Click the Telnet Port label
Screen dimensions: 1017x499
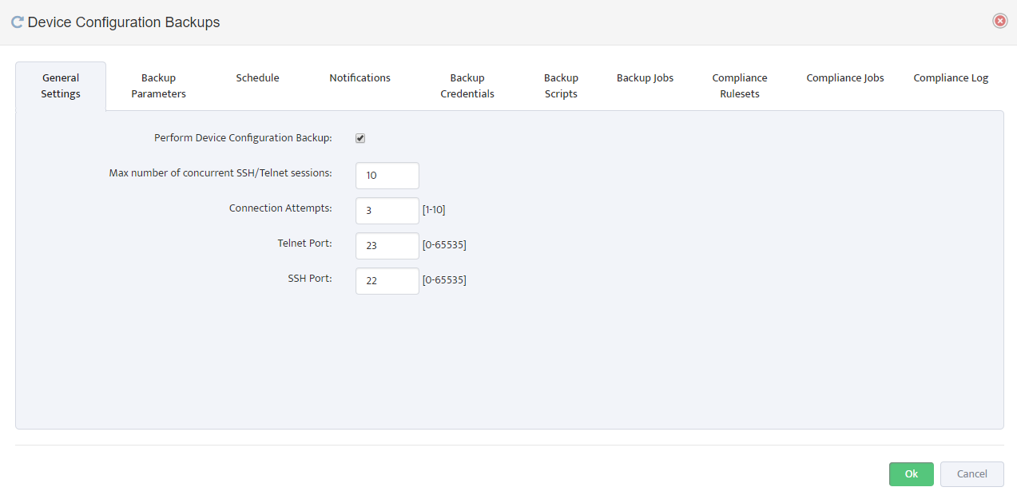coord(305,244)
